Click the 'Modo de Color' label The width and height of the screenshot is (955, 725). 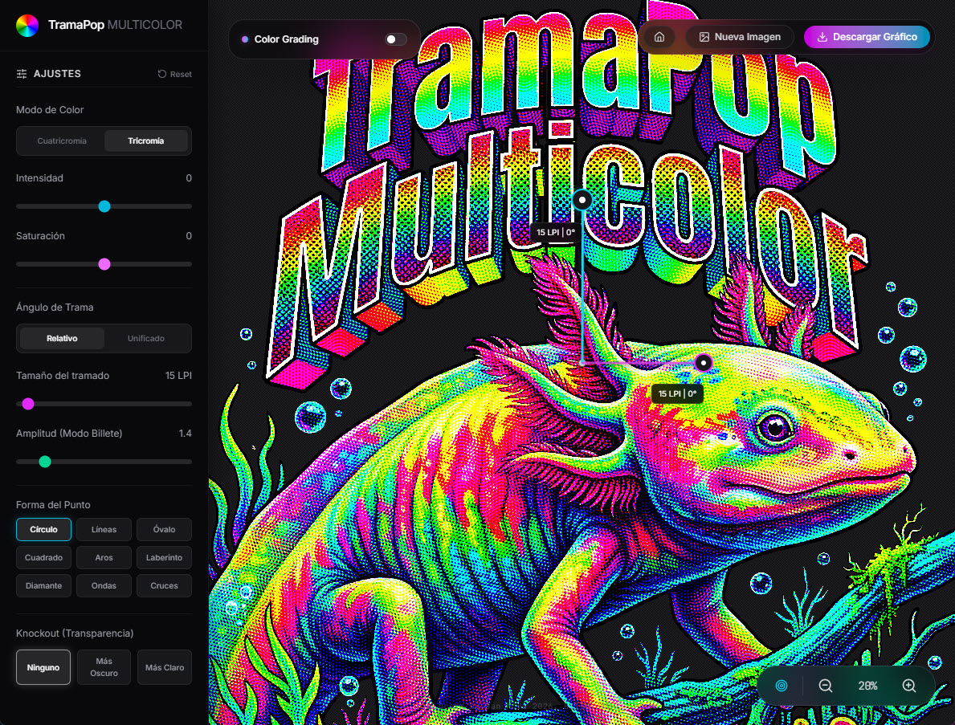50,110
